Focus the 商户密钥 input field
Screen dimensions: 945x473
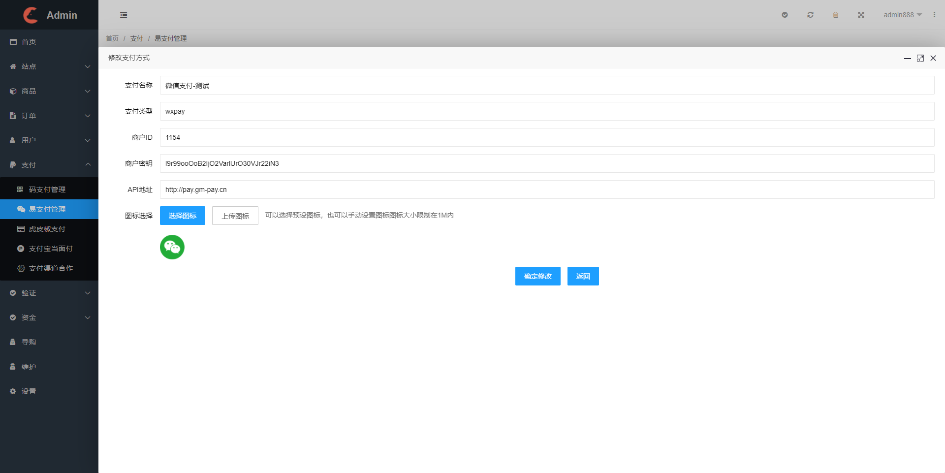[547, 163]
